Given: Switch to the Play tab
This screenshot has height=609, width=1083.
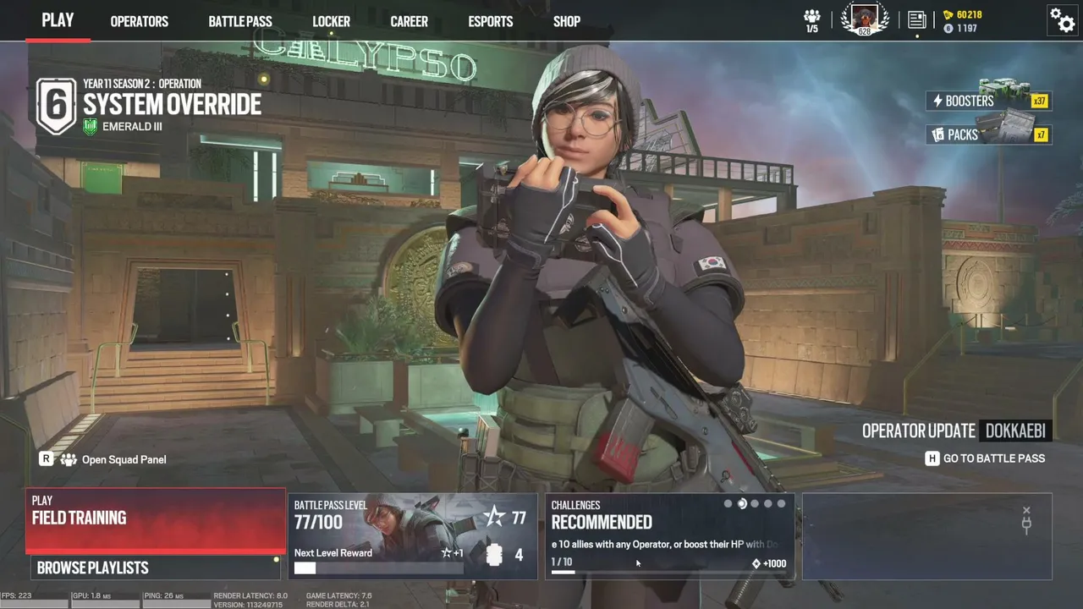Looking at the screenshot, I should pos(58,20).
